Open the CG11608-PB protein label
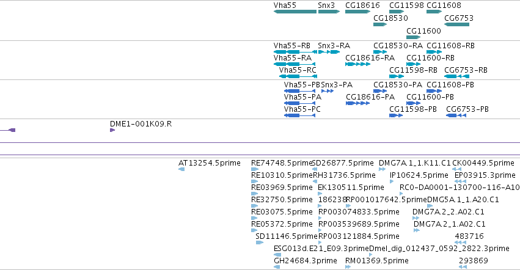The image size is (520, 270). [450, 85]
